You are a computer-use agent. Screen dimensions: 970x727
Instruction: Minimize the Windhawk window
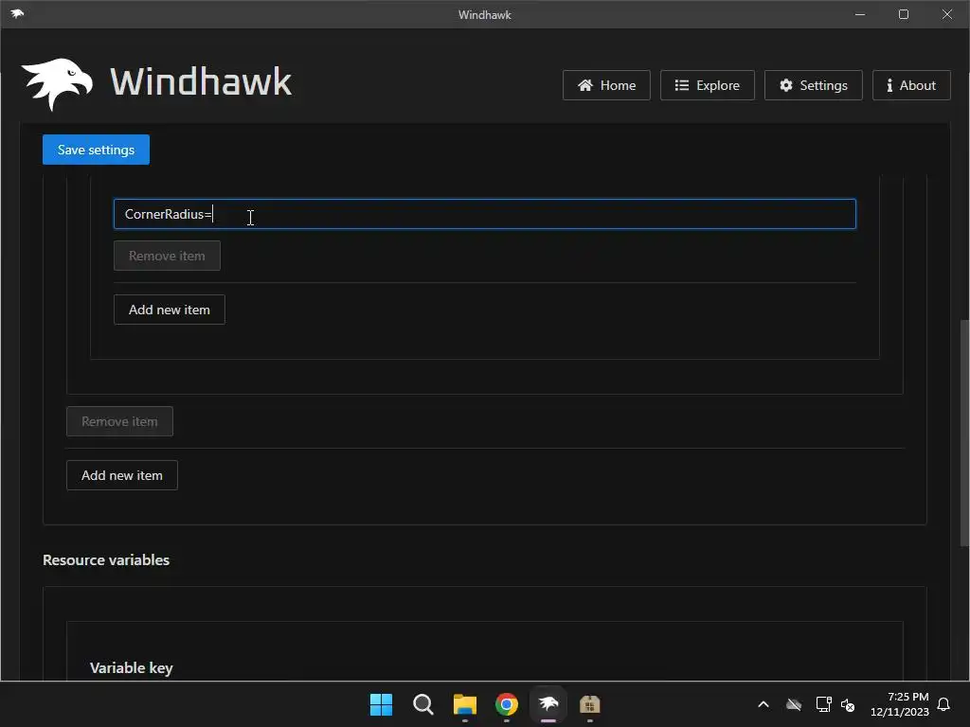(x=860, y=14)
